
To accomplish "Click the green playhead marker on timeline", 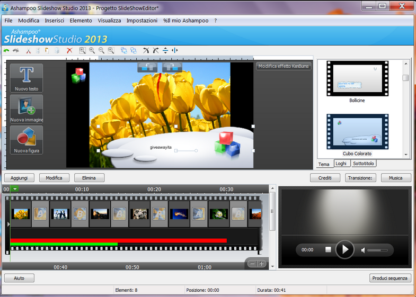I will click(15, 189).
